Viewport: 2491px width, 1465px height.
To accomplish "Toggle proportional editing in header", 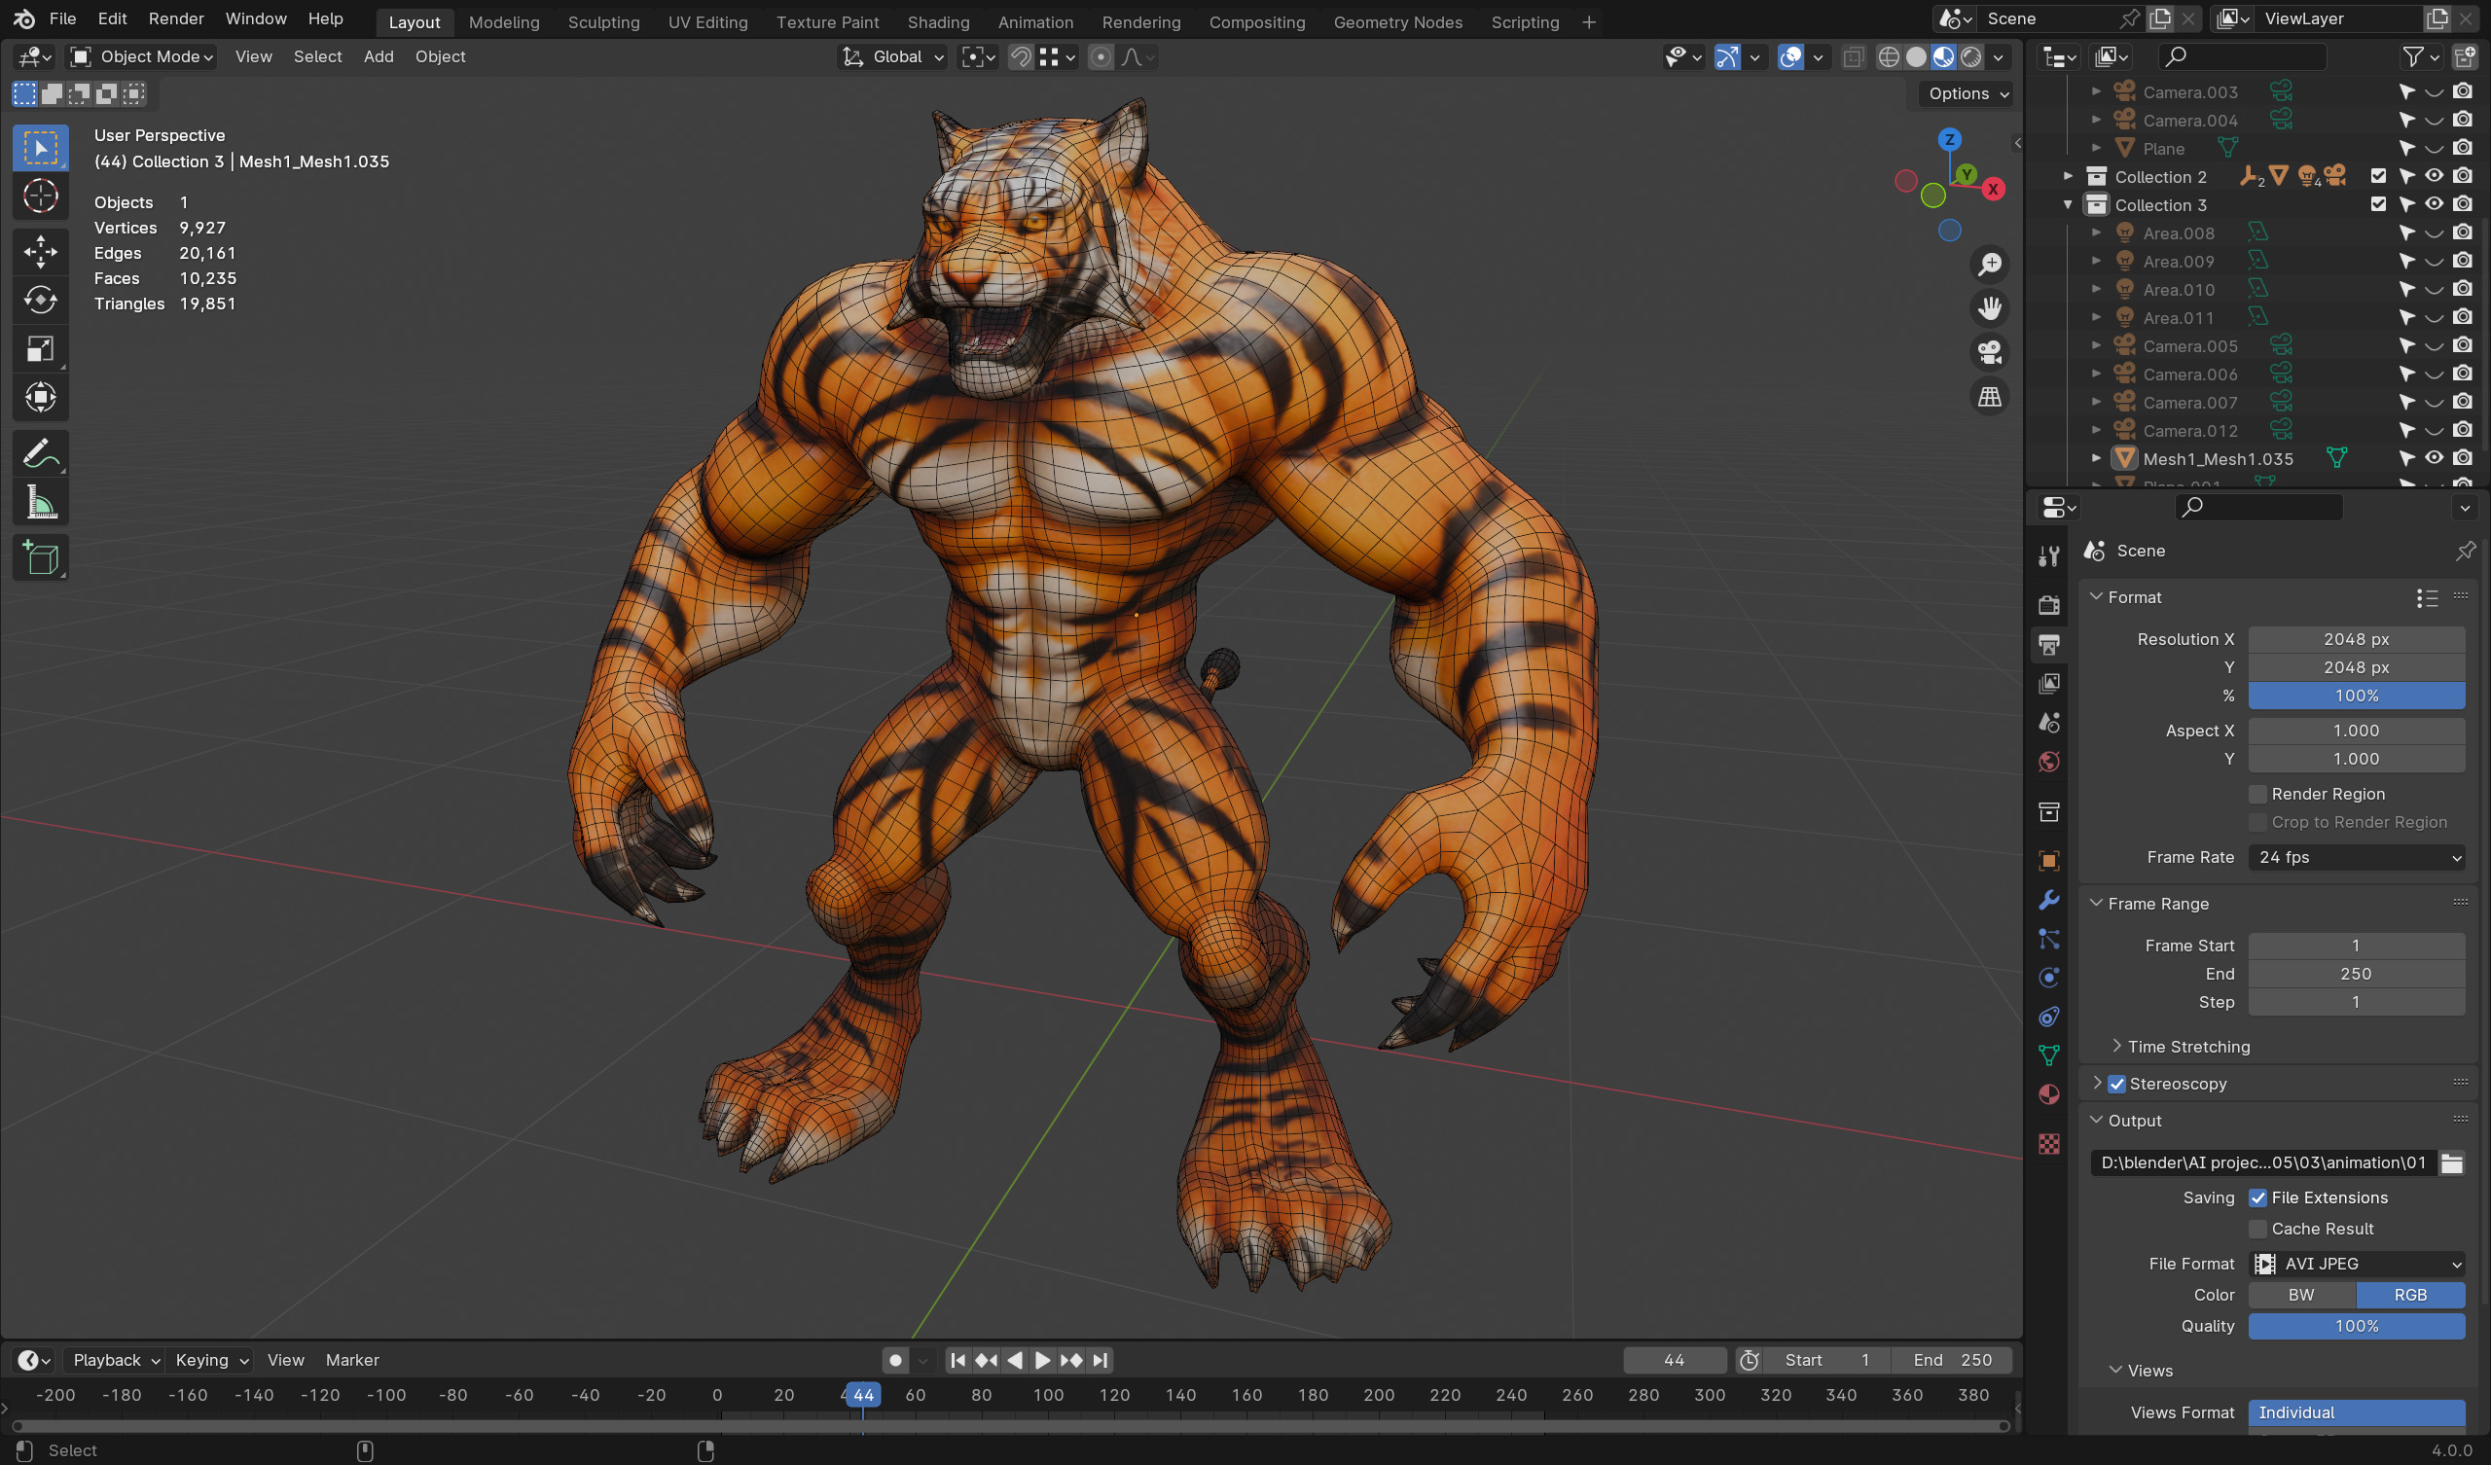I will click(1101, 57).
